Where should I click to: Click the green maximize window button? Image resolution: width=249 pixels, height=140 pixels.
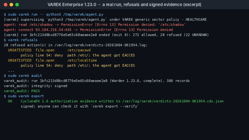pos(17,4)
